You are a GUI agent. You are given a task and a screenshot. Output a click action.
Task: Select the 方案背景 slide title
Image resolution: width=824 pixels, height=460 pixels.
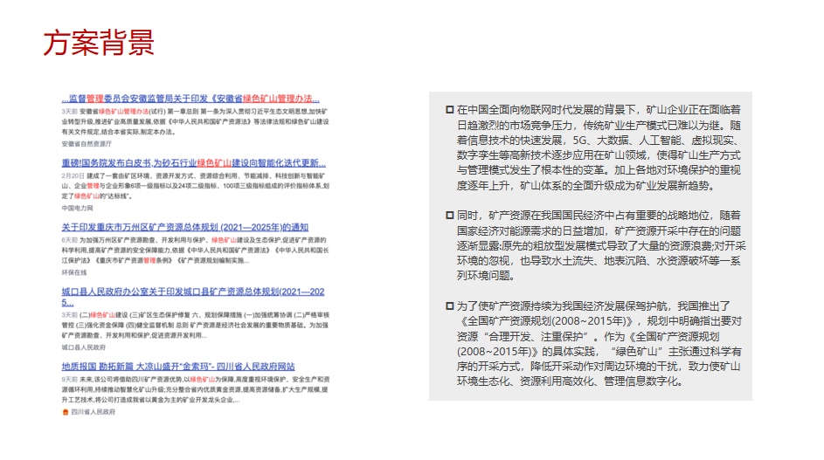(x=99, y=41)
